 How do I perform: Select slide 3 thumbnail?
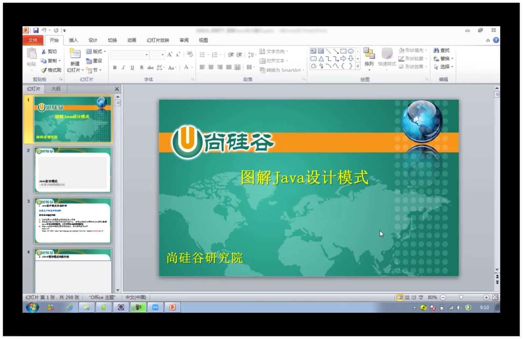pyautogui.click(x=72, y=221)
